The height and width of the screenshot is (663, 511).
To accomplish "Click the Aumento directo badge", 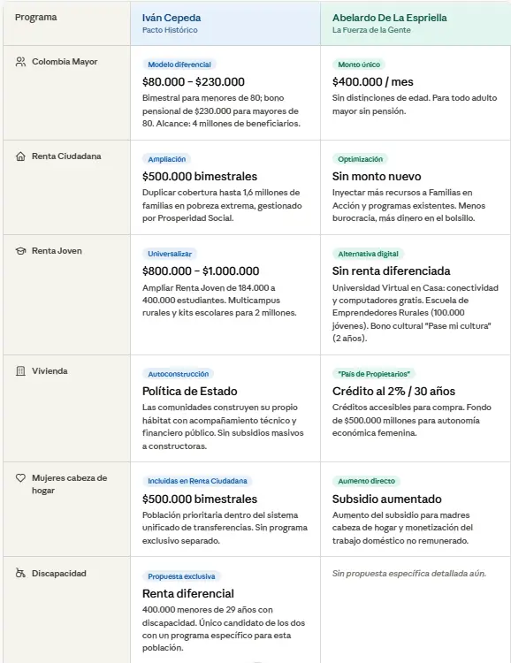I will pyautogui.click(x=366, y=481).
